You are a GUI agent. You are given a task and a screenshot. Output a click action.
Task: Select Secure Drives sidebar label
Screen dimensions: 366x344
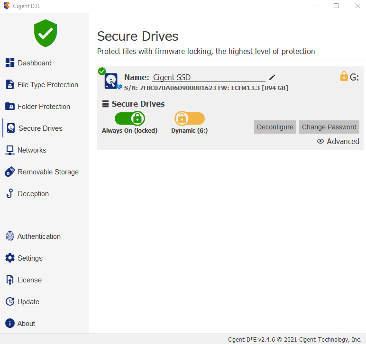pos(41,128)
